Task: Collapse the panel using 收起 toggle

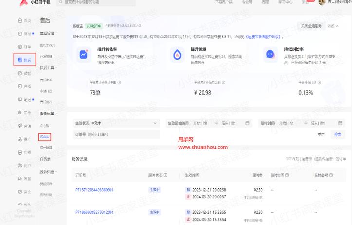Action: [333, 26]
